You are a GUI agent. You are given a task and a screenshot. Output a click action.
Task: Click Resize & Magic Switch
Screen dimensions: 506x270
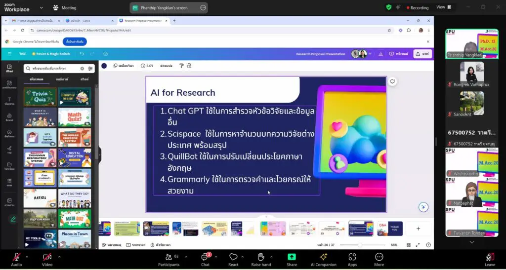51,54
